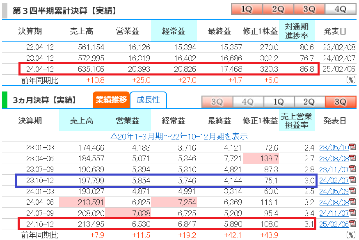Screen dimensions: 359x240
Task: Open PDF icon beside 23/11/07 date
Action: tap(352, 169)
